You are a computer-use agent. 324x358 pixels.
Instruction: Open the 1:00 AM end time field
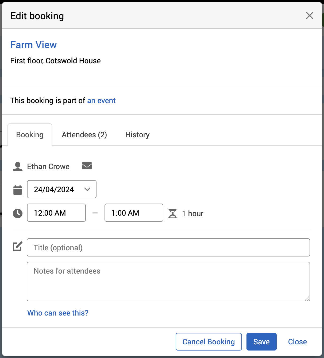pyautogui.click(x=134, y=213)
